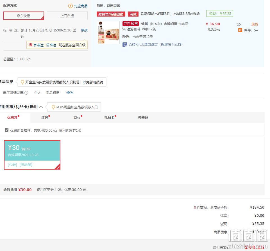The width and height of the screenshot is (270, 251).
Task: Click the lightbulb icon in invoice tip
Action: coord(22,82)
